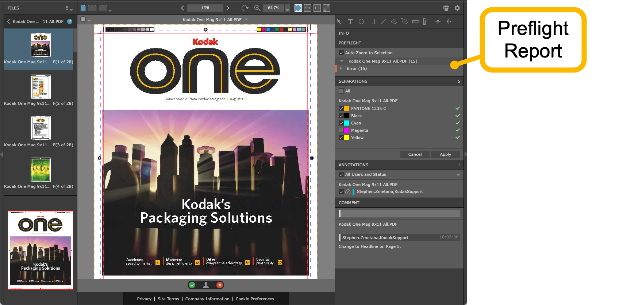Set zoom to 1:1 actual size

[317, 8]
